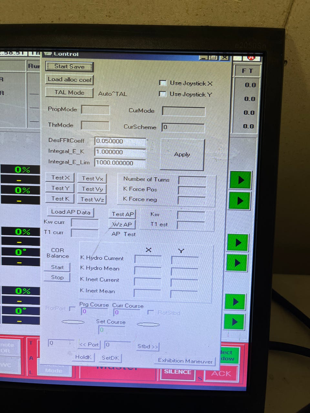The height and width of the screenshot is (413, 310).
Task: Click K Hydro Current Y field
Action: [x=185, y=260]
